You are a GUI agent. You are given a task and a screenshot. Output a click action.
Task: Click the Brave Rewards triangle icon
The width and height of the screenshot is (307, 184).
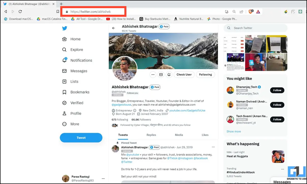click(258, 12)
